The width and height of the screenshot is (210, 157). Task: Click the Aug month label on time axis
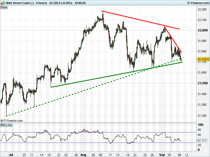click(x=83, y=155)
